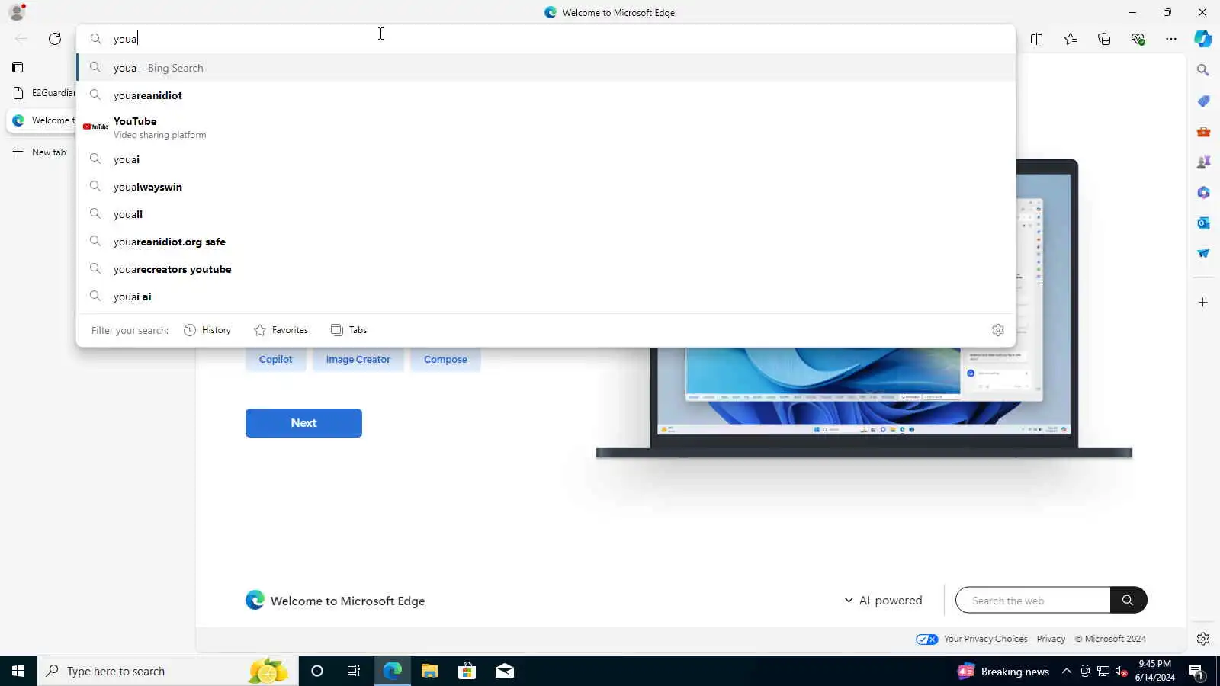
Task: Click the Next button
Action: click(303, 423)
